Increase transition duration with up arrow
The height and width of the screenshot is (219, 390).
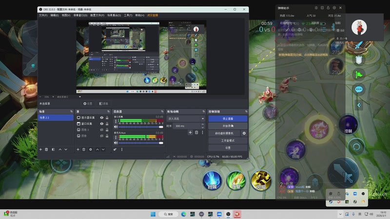(x=202, y=125)
